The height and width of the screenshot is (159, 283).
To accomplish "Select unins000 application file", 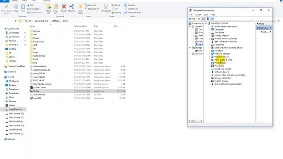I will point(78,98).
